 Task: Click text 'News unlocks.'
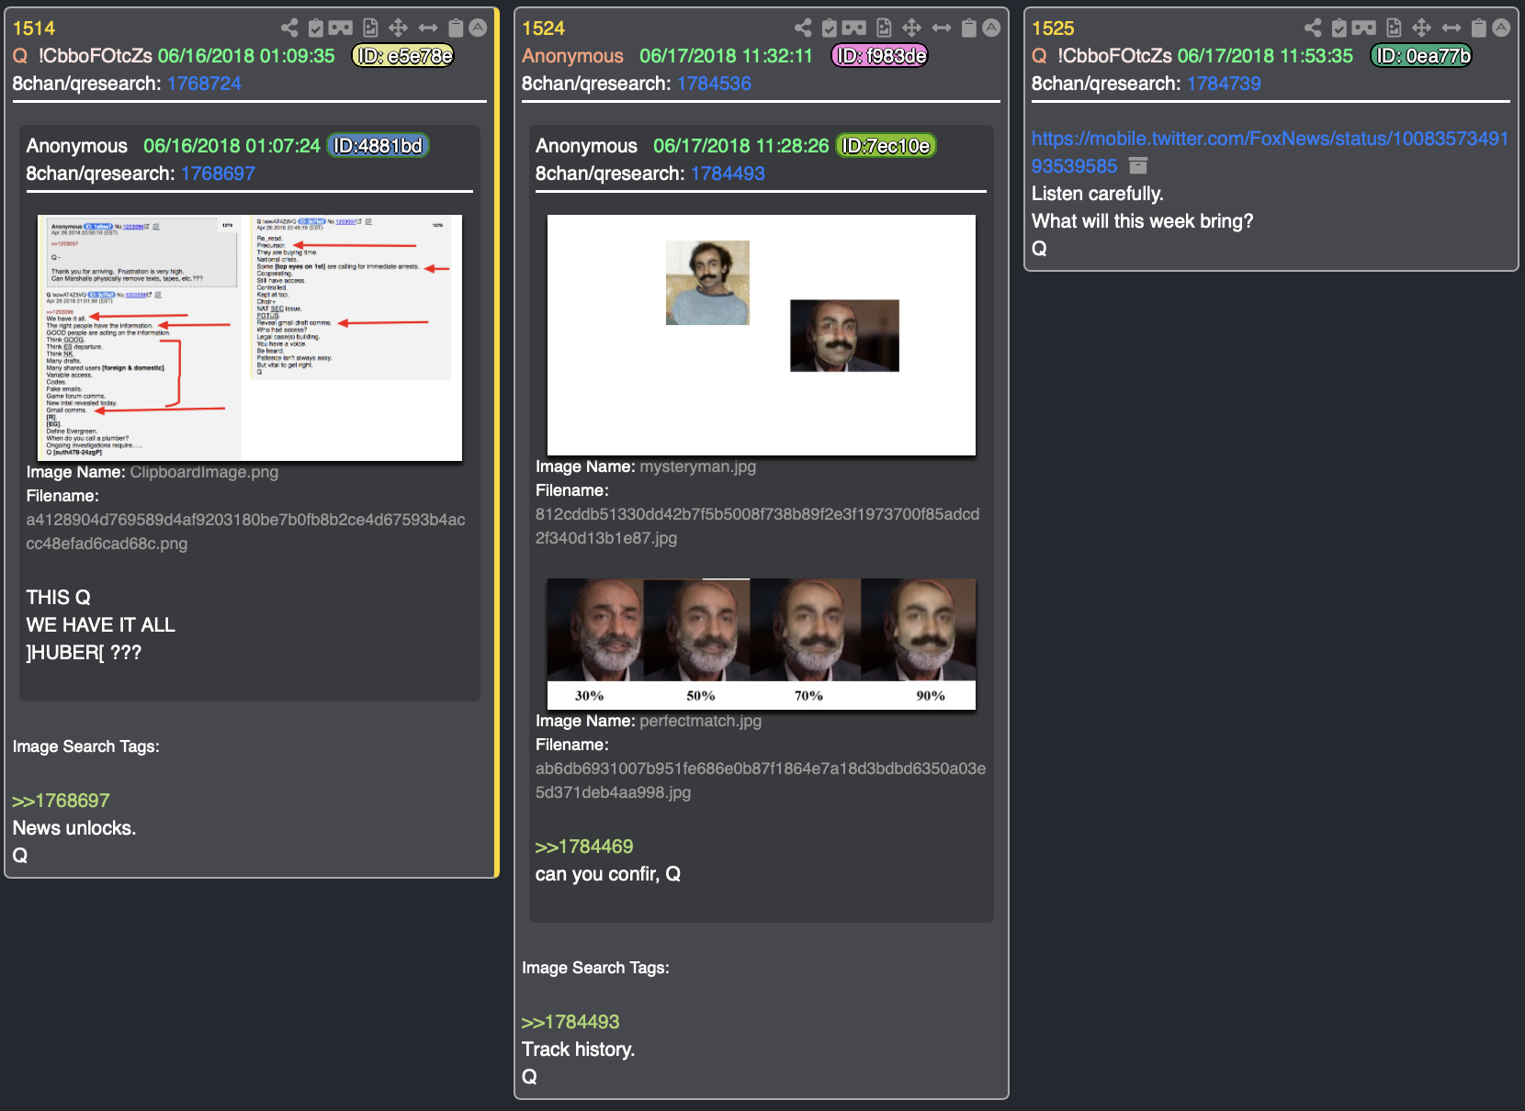pos(74,828)
